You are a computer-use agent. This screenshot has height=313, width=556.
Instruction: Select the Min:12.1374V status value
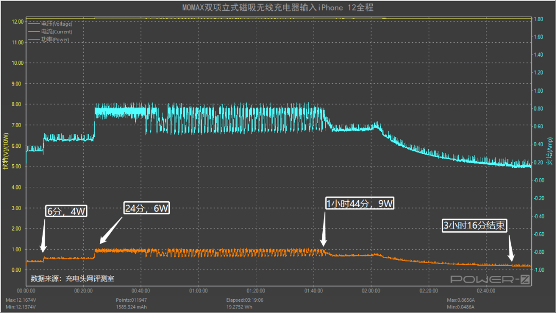click(x=21, y=307)
